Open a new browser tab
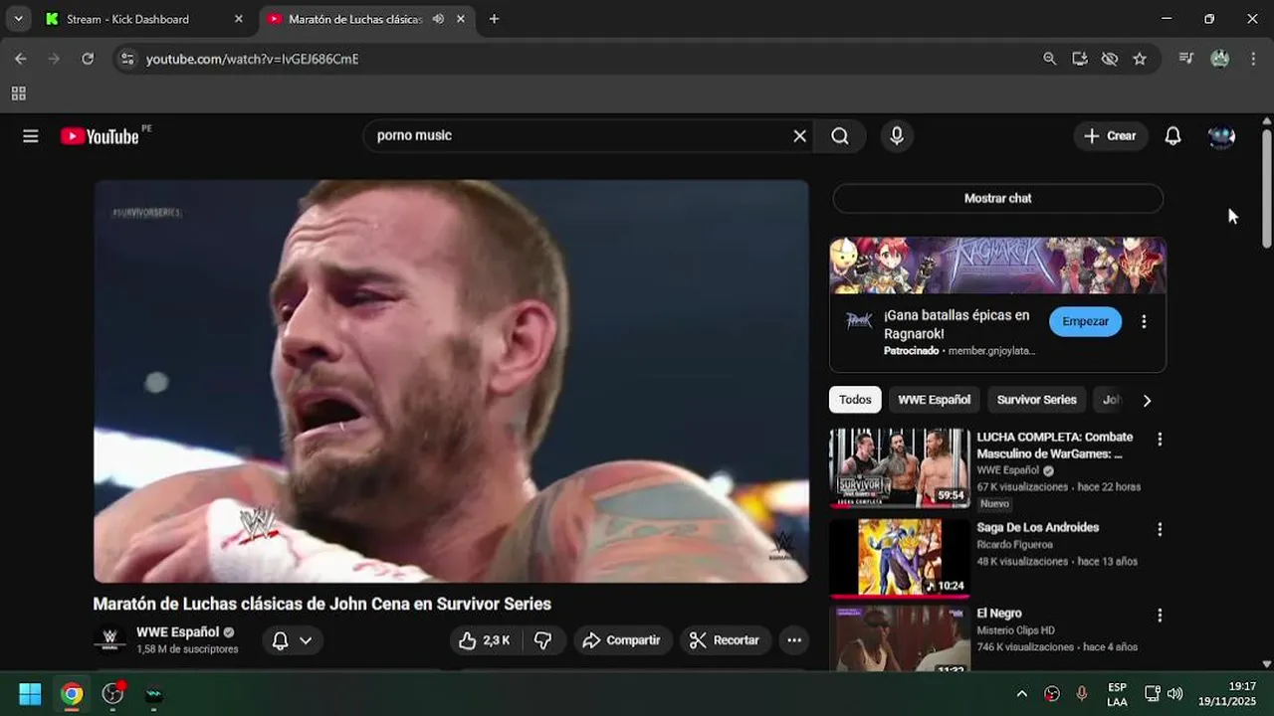Screen dimensions: 1274x716 tap(494, 19)
